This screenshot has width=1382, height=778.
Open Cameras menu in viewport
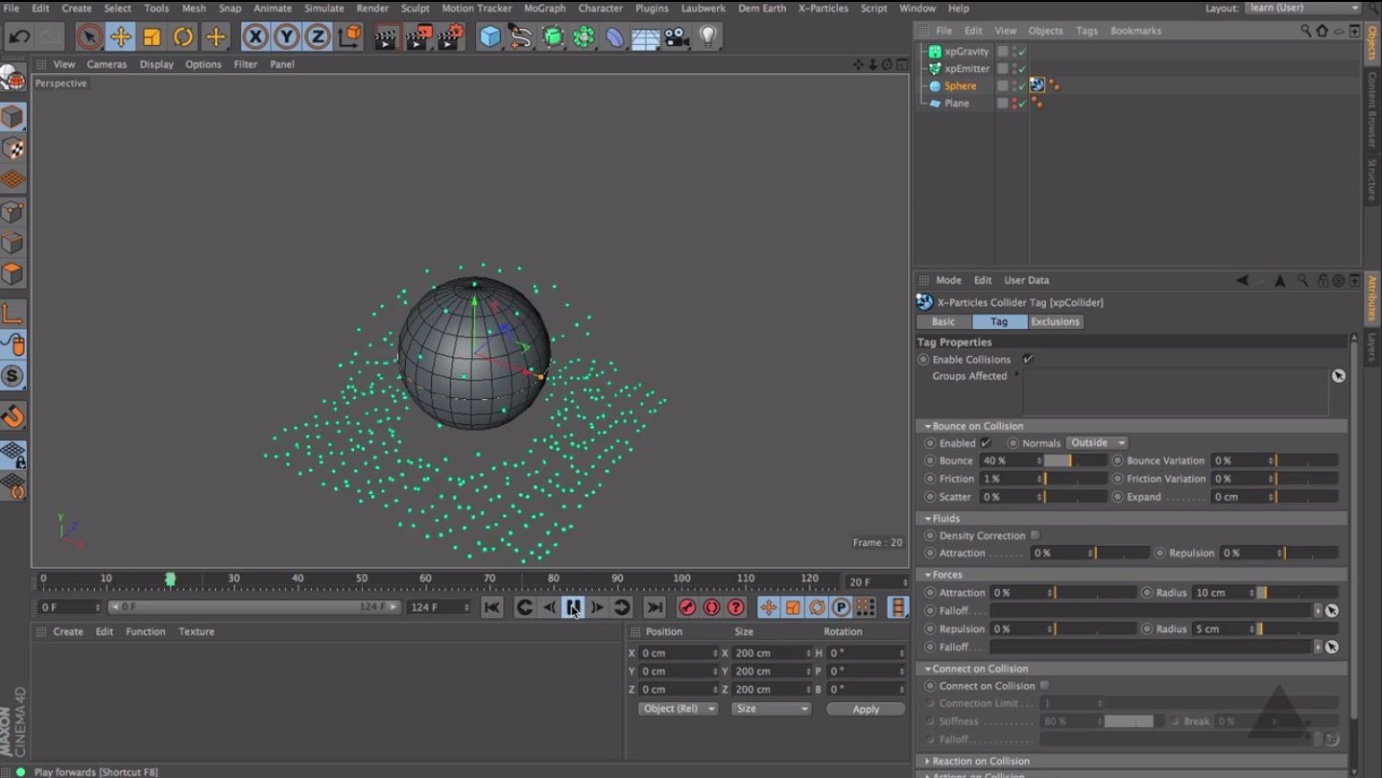click(107, 64)
